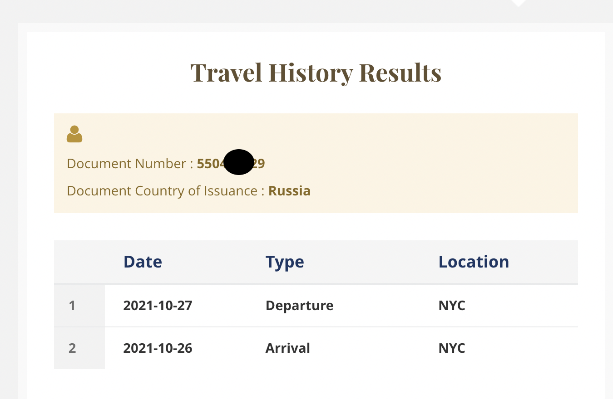Viewport: 613px width, 399px height.
Task: Click the Arrival type cell
Action: point(288,348)
